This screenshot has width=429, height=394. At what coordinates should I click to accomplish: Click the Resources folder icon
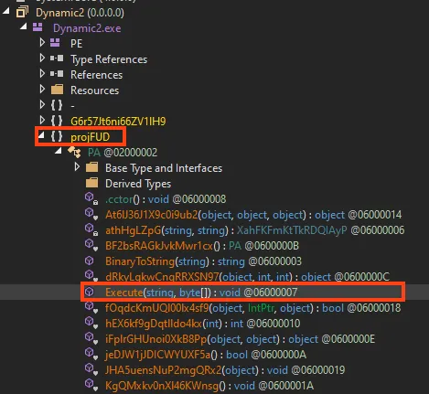pyautogui.click(x=57, y=90)
